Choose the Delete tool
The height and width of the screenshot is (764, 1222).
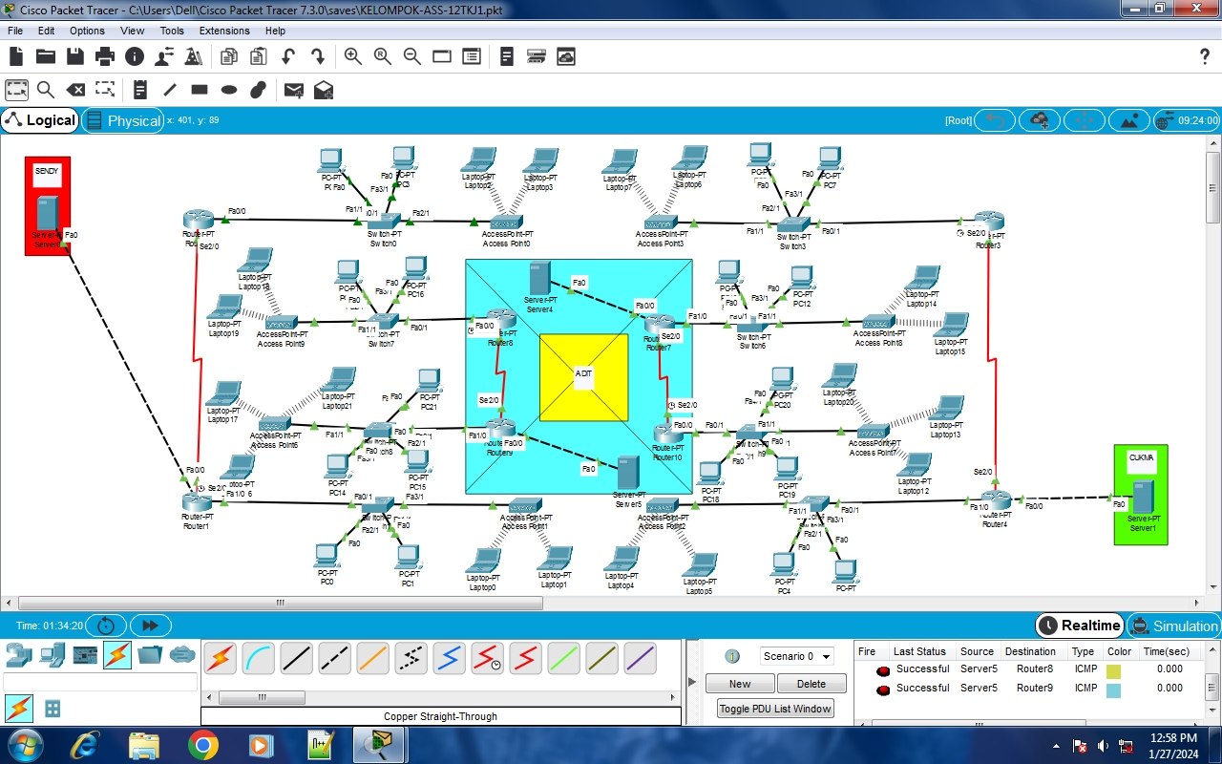75,90
